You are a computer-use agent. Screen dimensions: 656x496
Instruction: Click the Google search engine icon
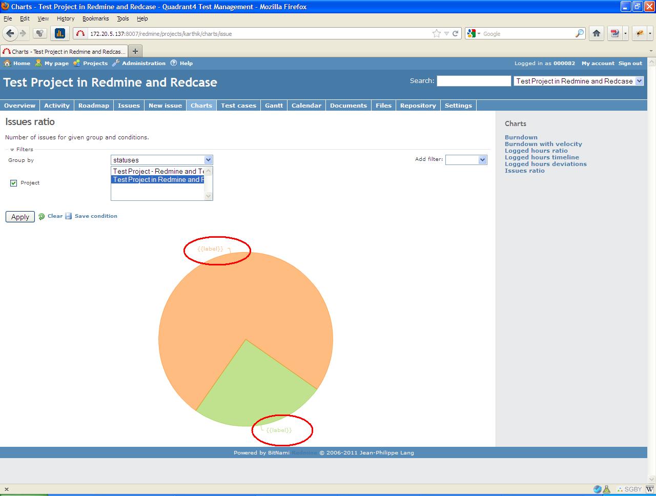(x=471, y=33)
